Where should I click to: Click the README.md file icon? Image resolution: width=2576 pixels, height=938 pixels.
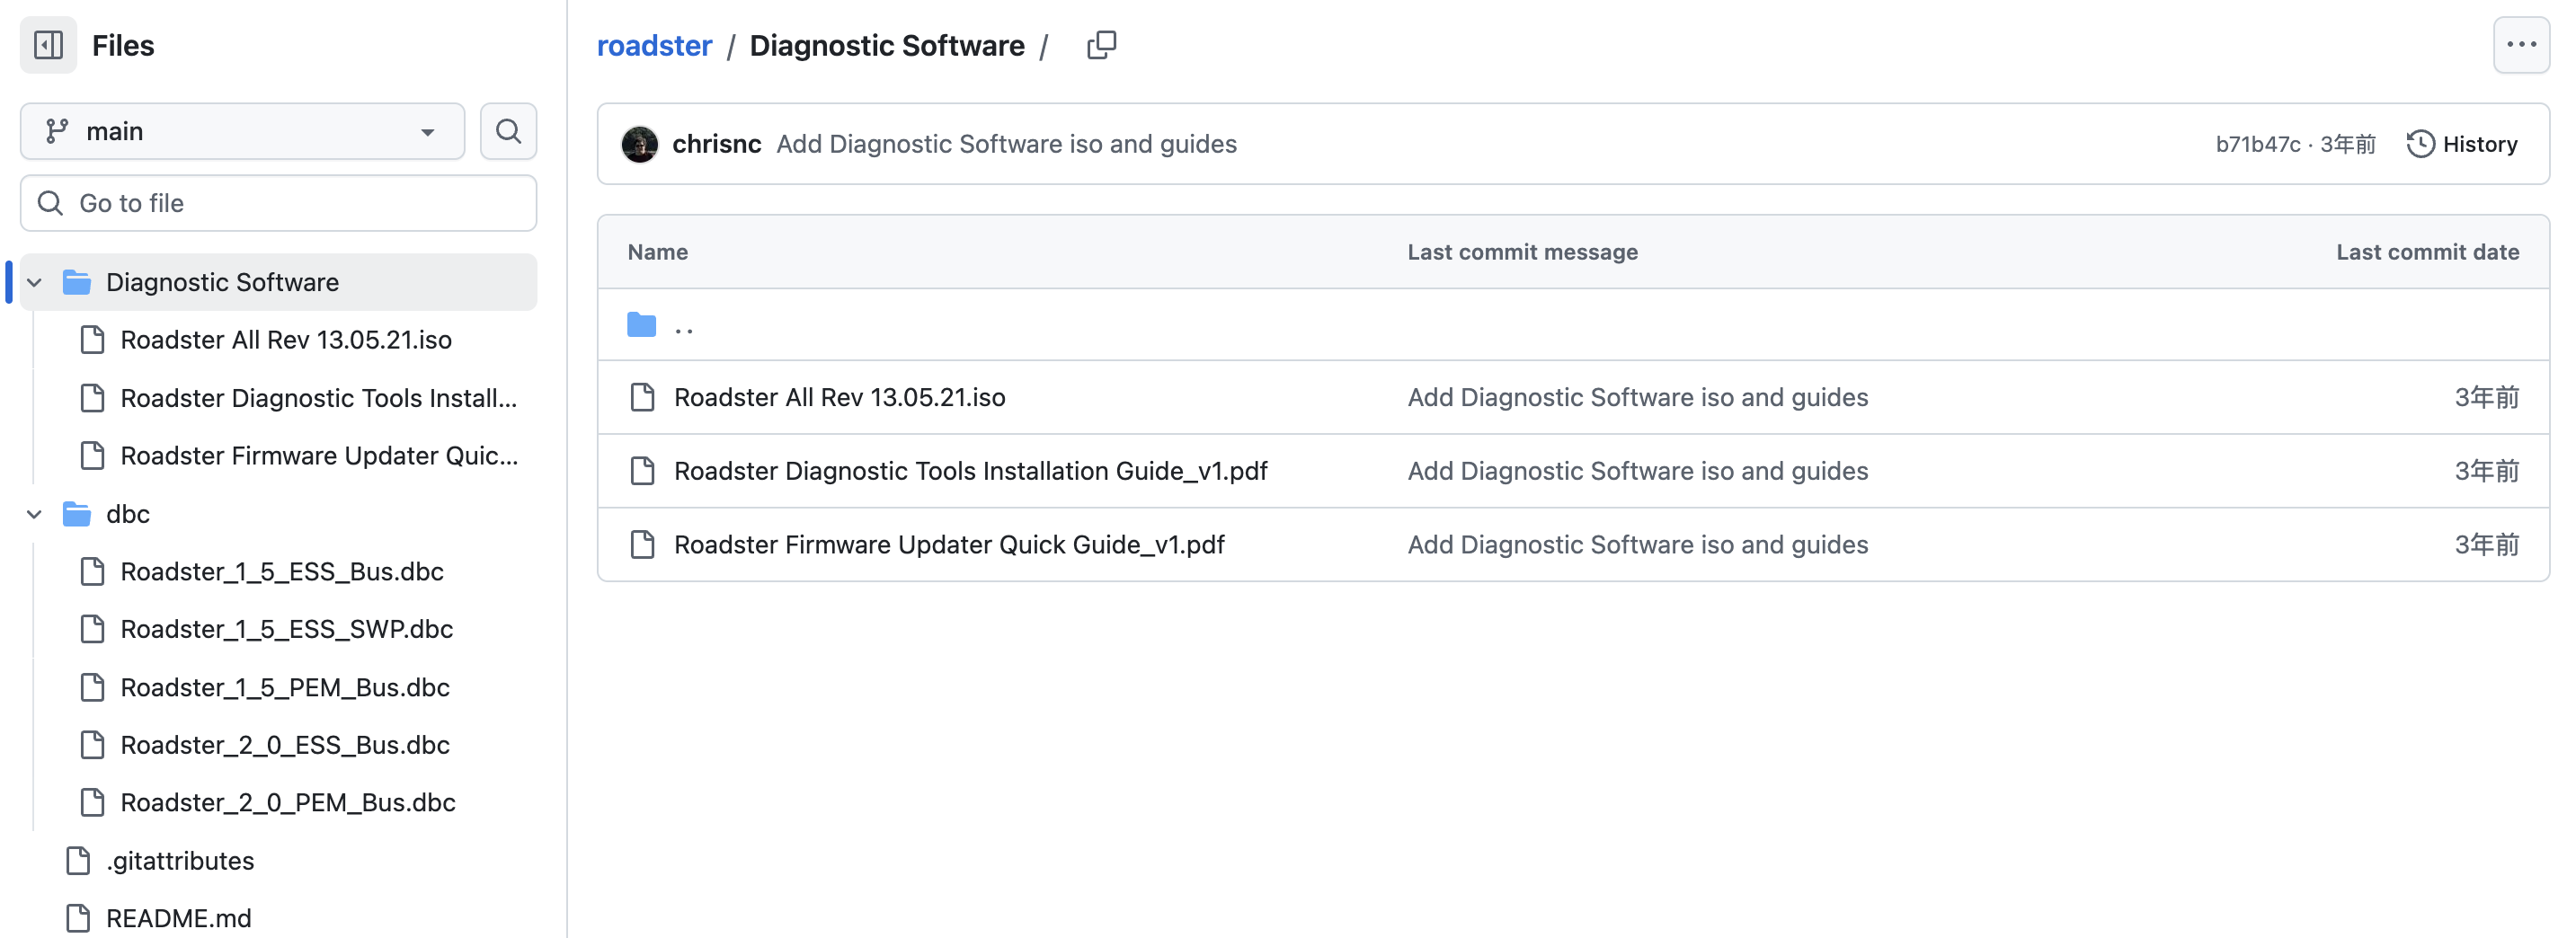[78, 918]
